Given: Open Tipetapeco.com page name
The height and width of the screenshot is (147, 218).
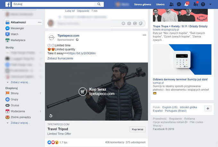Looking at the screenshot, I should pos(68,36).
